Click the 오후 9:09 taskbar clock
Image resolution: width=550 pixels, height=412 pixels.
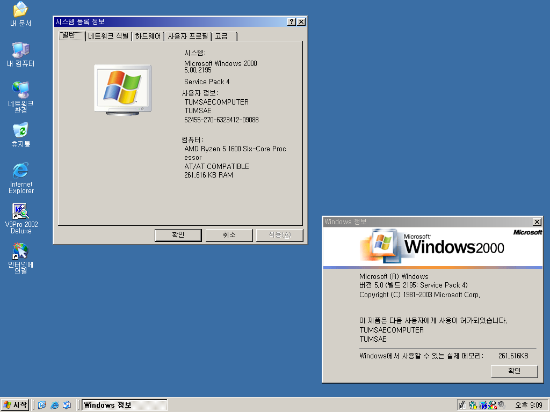(x=529, y=405)
